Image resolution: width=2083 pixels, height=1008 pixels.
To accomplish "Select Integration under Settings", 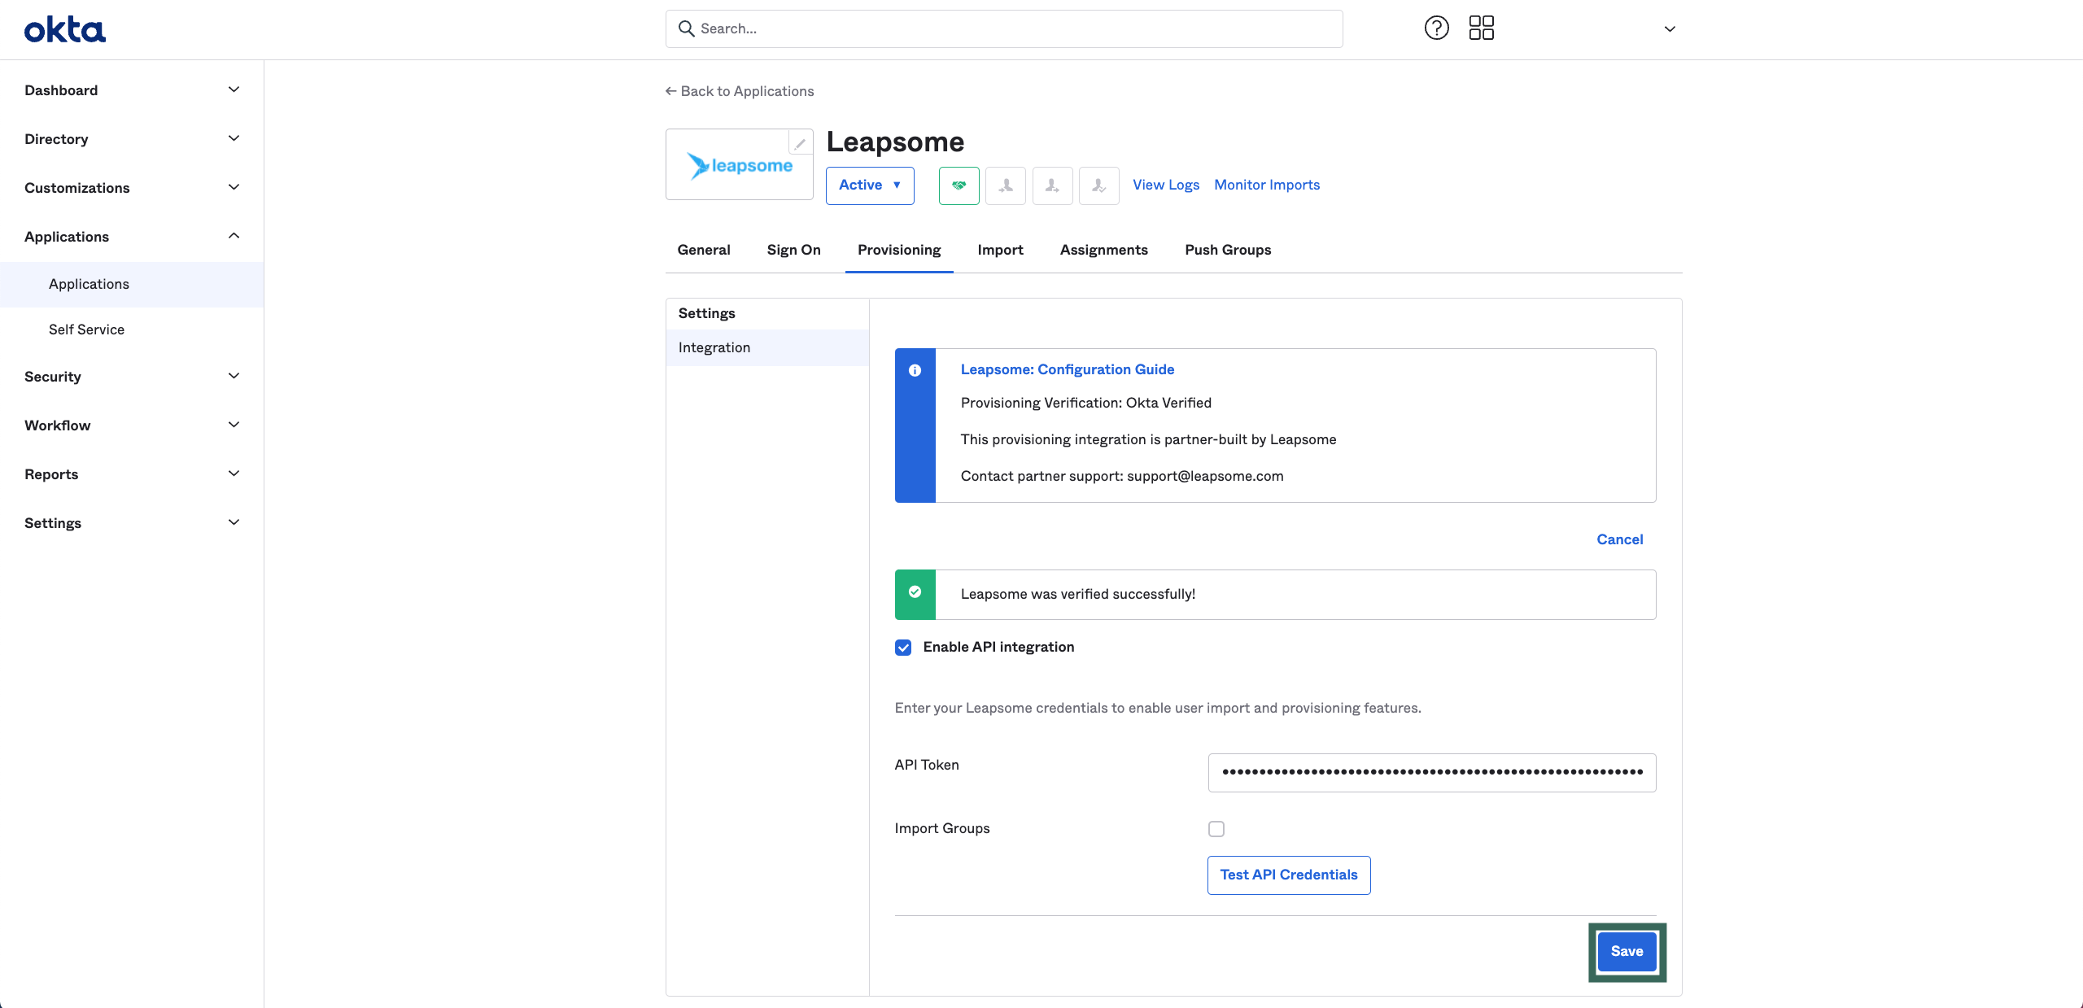I will (767, 347).
